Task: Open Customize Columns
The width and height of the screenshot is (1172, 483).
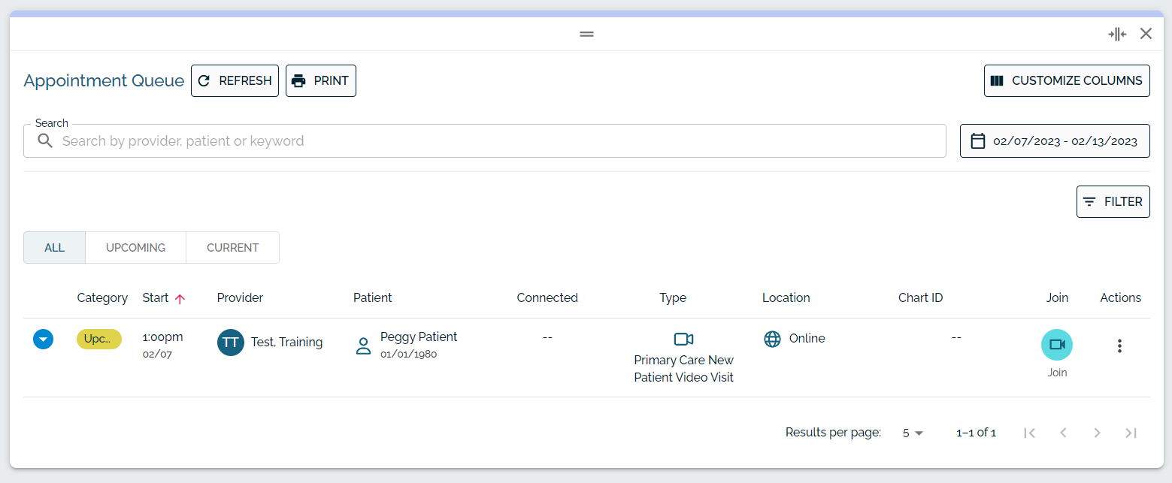Action: click(1067, 81)
